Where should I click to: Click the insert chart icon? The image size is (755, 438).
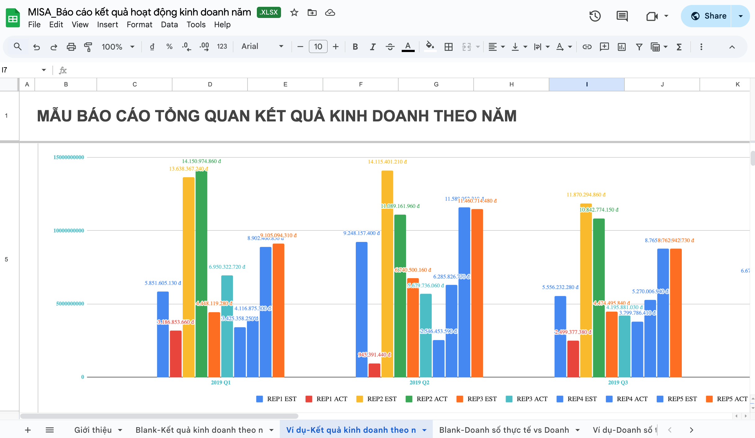[622, 47]
